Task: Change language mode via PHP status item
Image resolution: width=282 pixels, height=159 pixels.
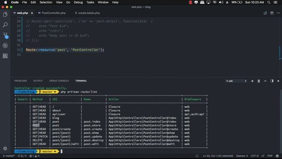Action: [270, 156]
